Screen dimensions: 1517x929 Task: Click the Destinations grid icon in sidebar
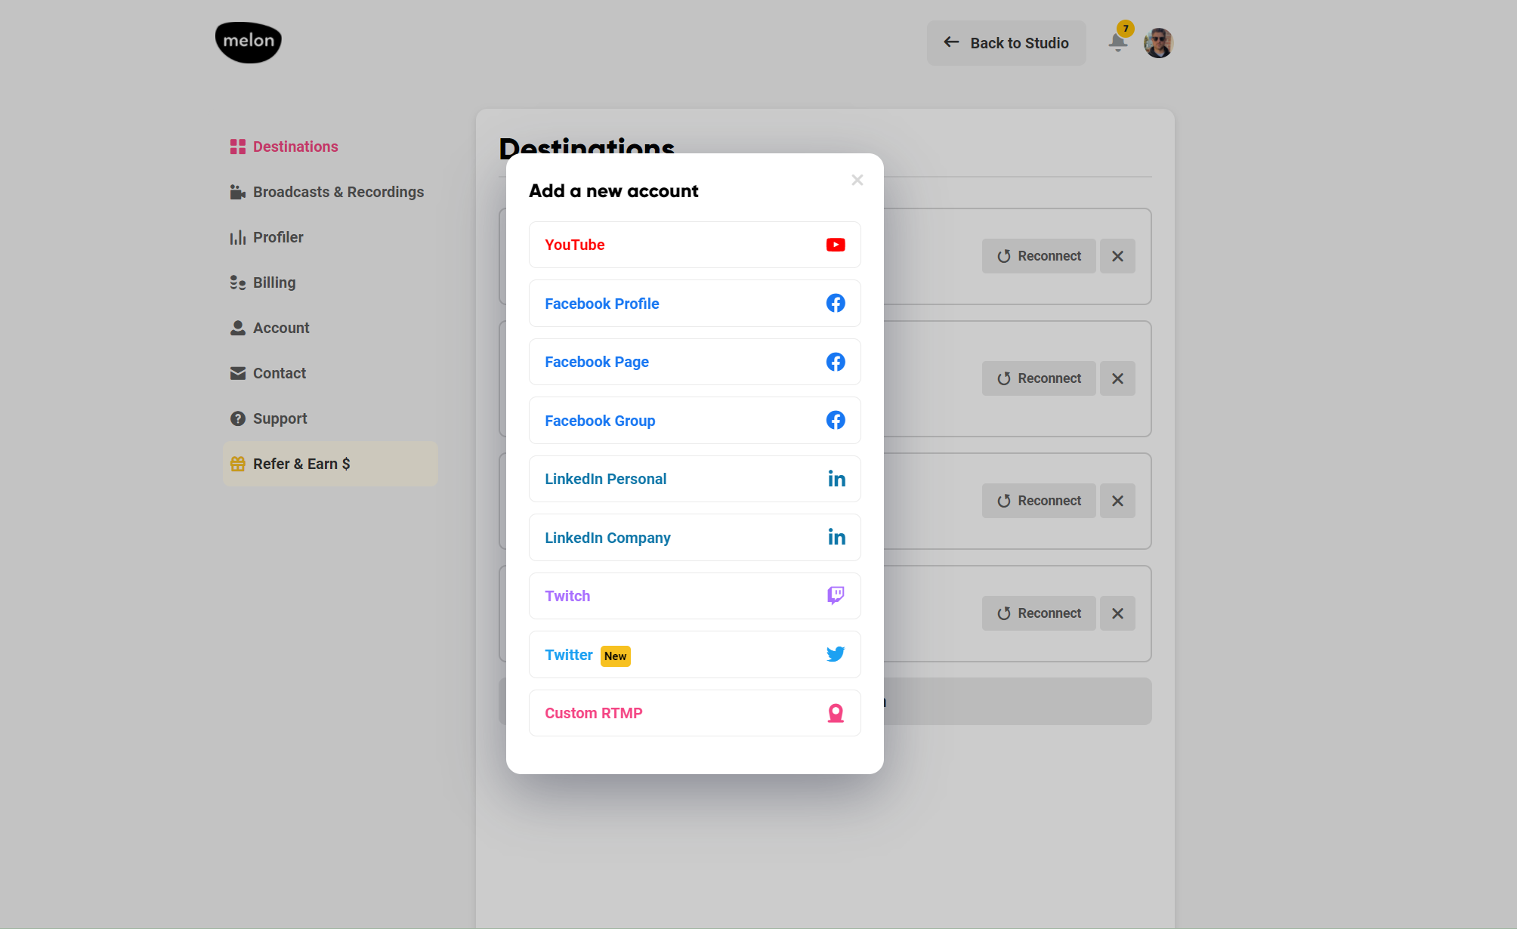coord(238,147)
